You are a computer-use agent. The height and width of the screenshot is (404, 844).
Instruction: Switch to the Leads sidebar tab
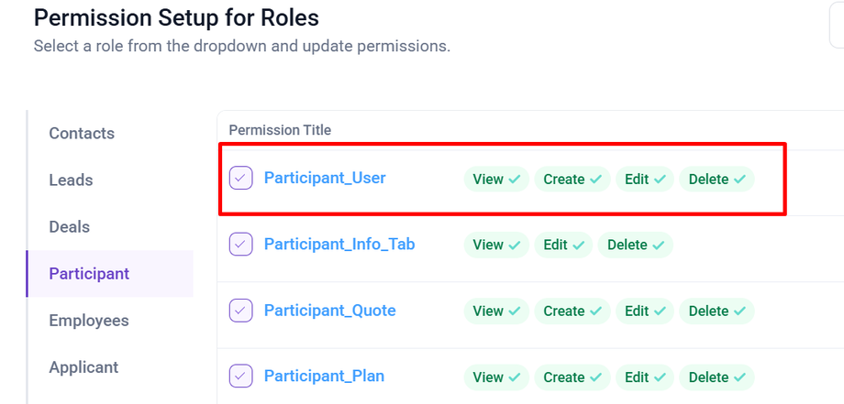point(71,180)
